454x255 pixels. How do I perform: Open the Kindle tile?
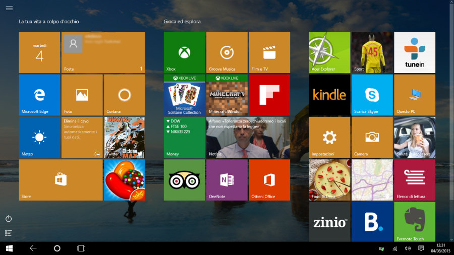click(329, 95)
